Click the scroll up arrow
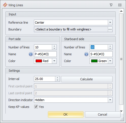Viewport: 126px width, 123px height. point(121,11)
